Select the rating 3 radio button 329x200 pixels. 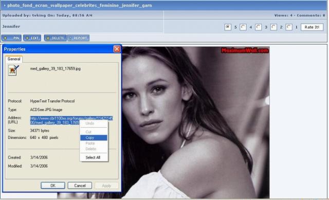coord(258,27)
